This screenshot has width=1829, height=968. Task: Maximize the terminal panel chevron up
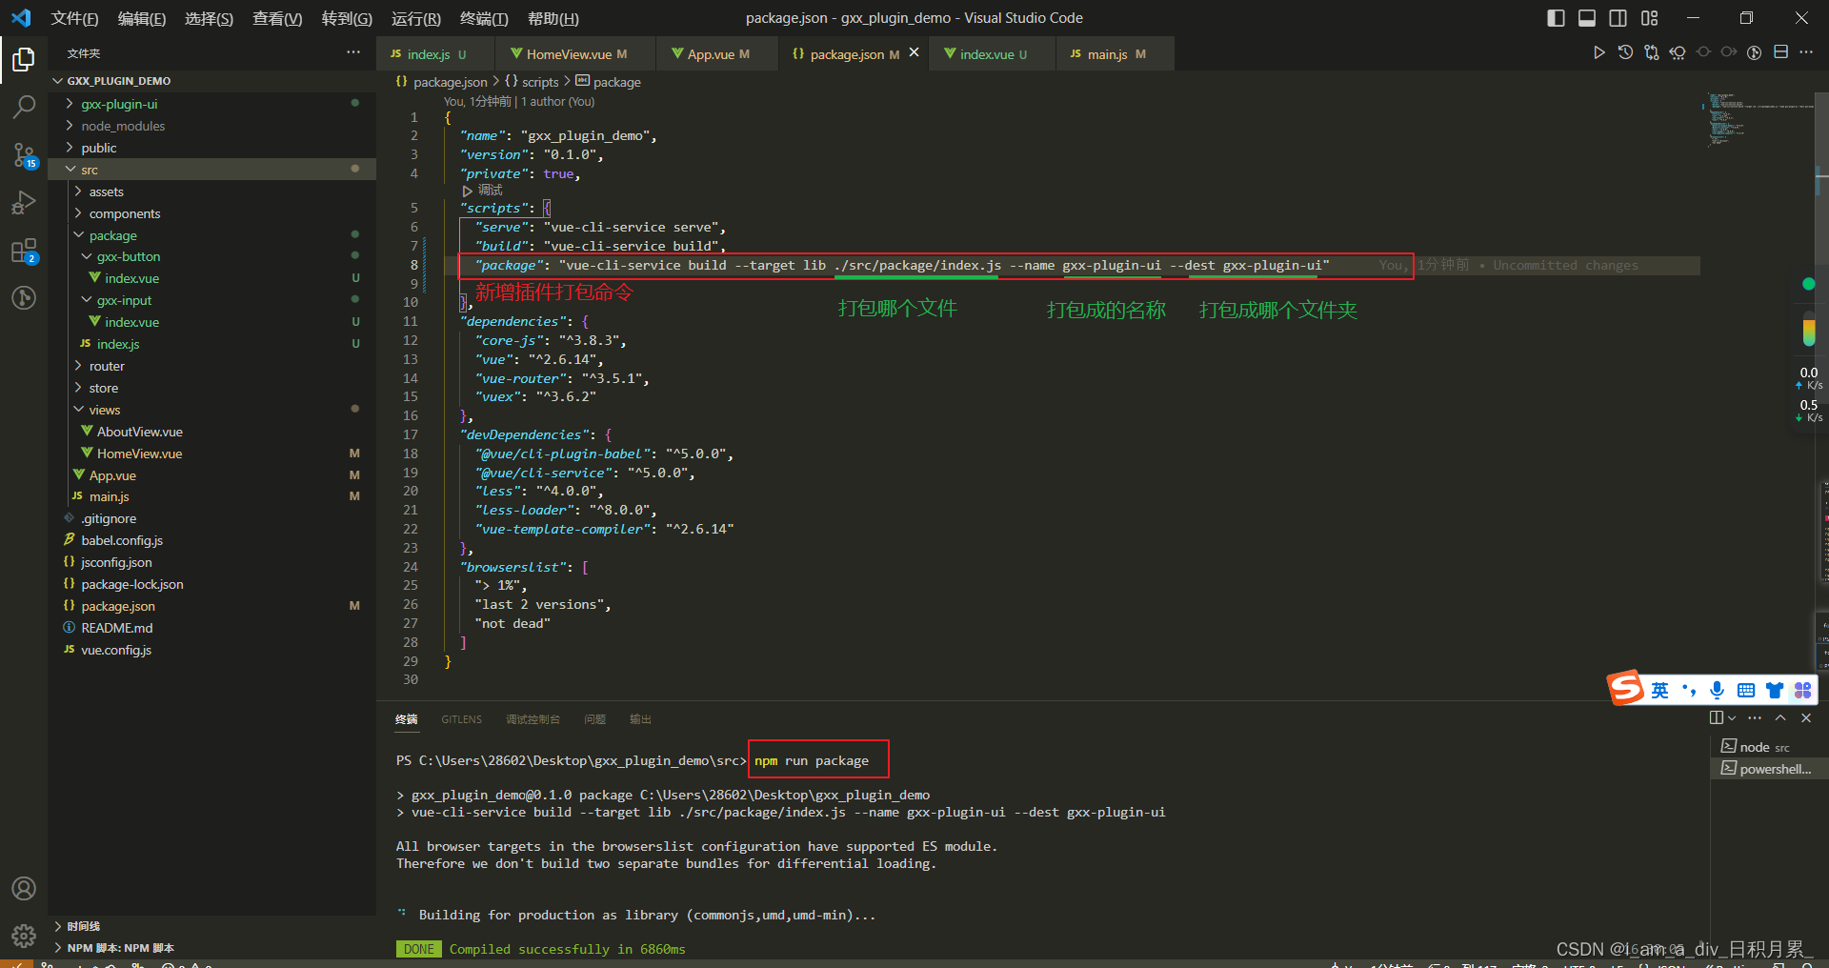[1780, 717]
